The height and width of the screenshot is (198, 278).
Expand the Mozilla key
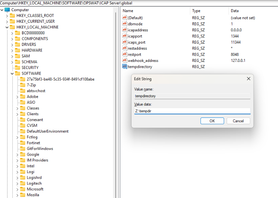17,195
